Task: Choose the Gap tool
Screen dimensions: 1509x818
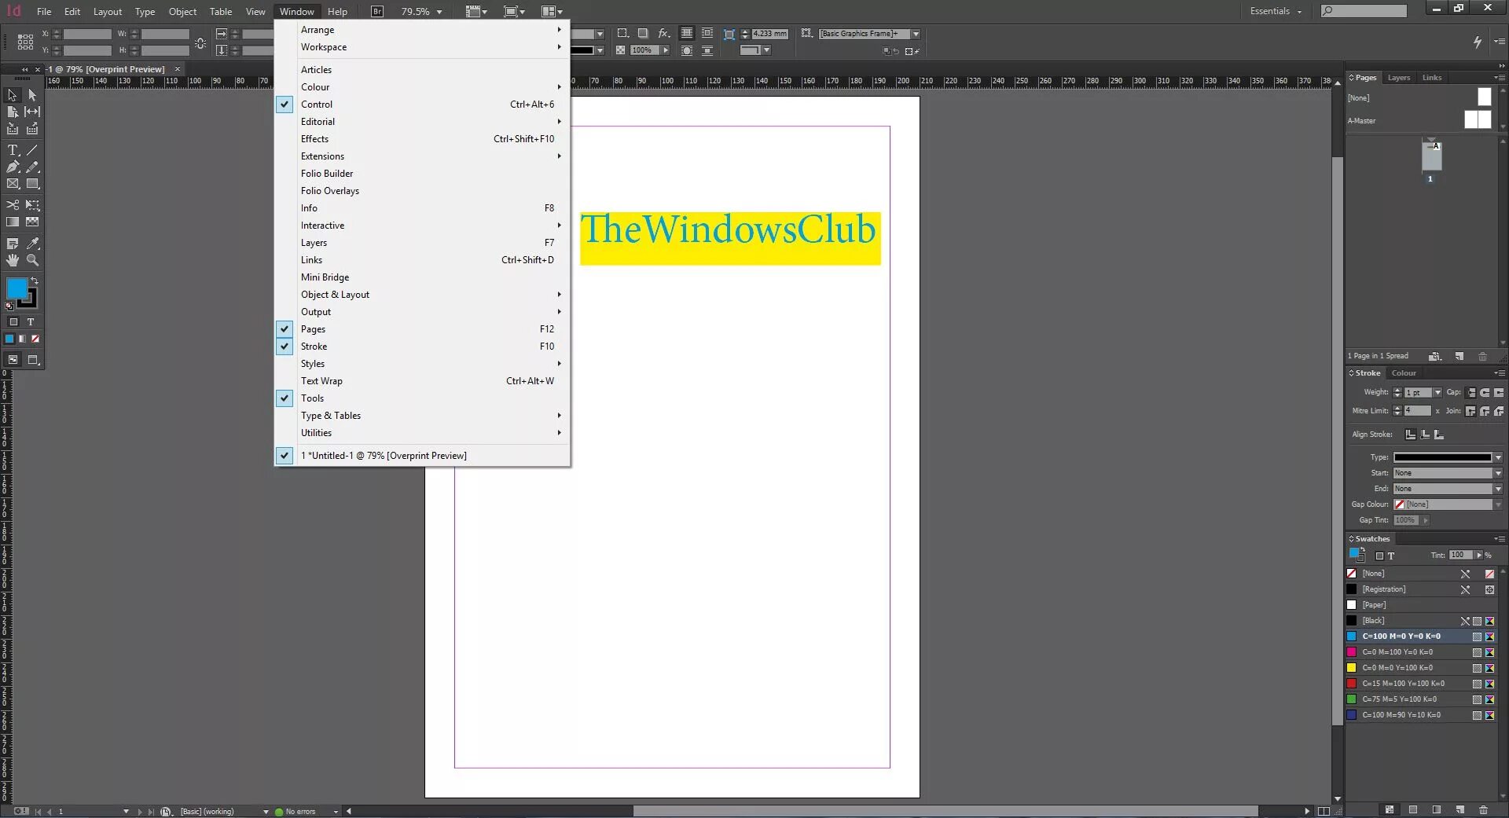Action: [32, 112]
